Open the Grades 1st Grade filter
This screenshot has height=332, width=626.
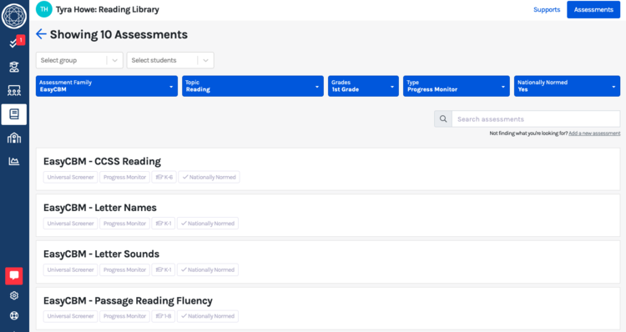coord(363,86)
